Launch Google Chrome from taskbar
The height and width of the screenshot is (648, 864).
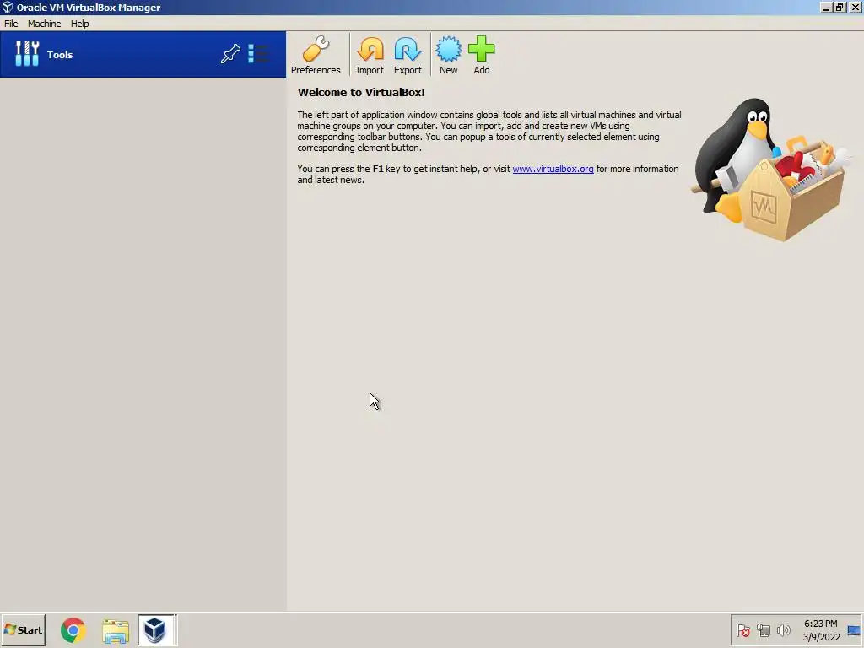coord(73,629)
